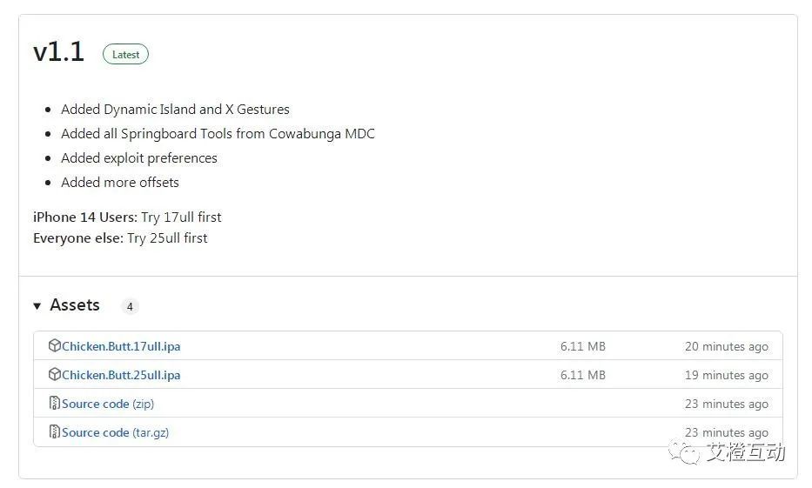Click the green Latest release badge
This screenshot has width=812, height=488.
(125, 54)
